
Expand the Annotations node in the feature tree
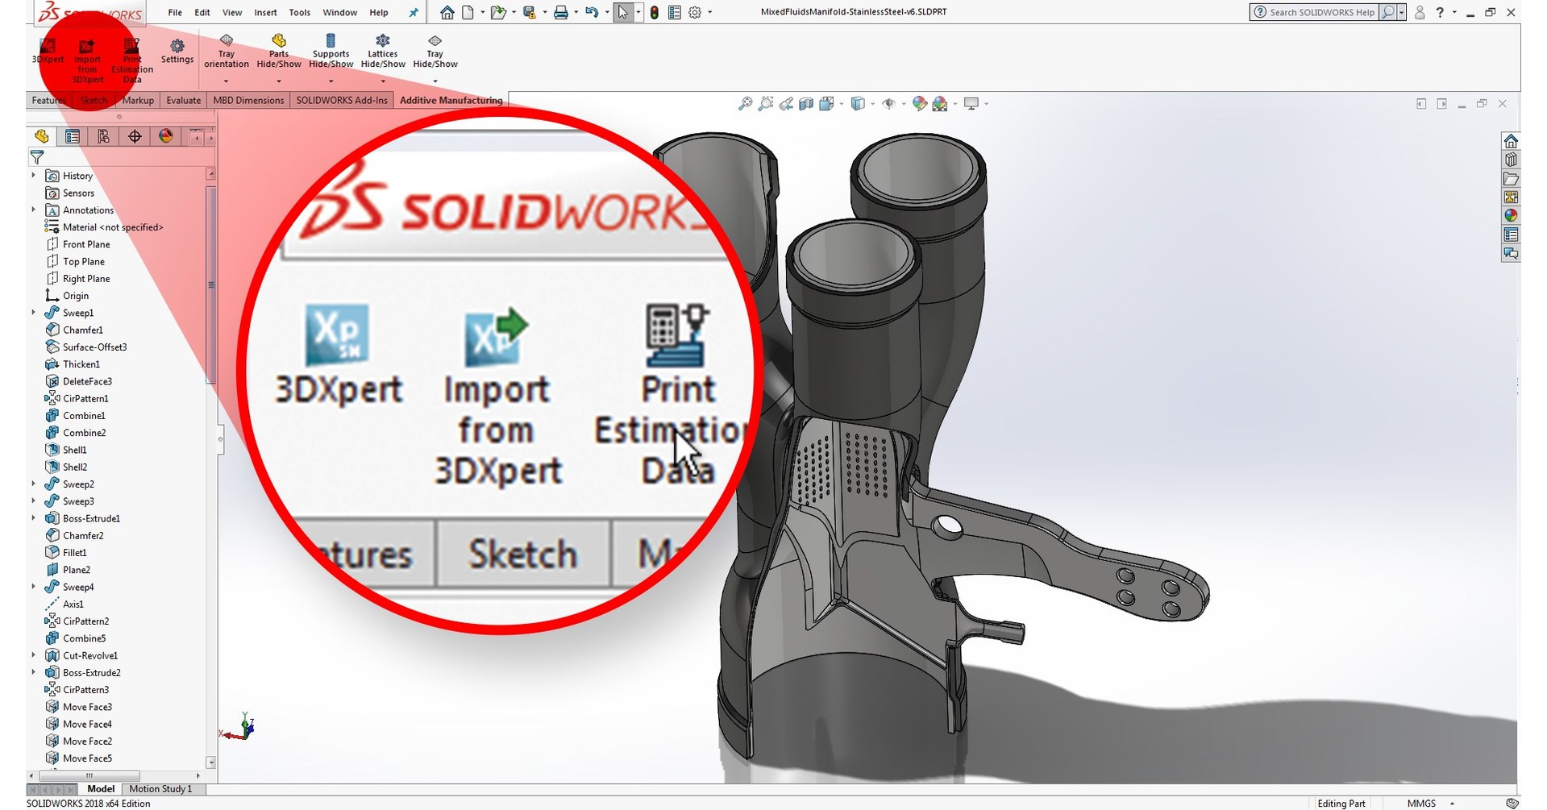click(x=33, y=210)
